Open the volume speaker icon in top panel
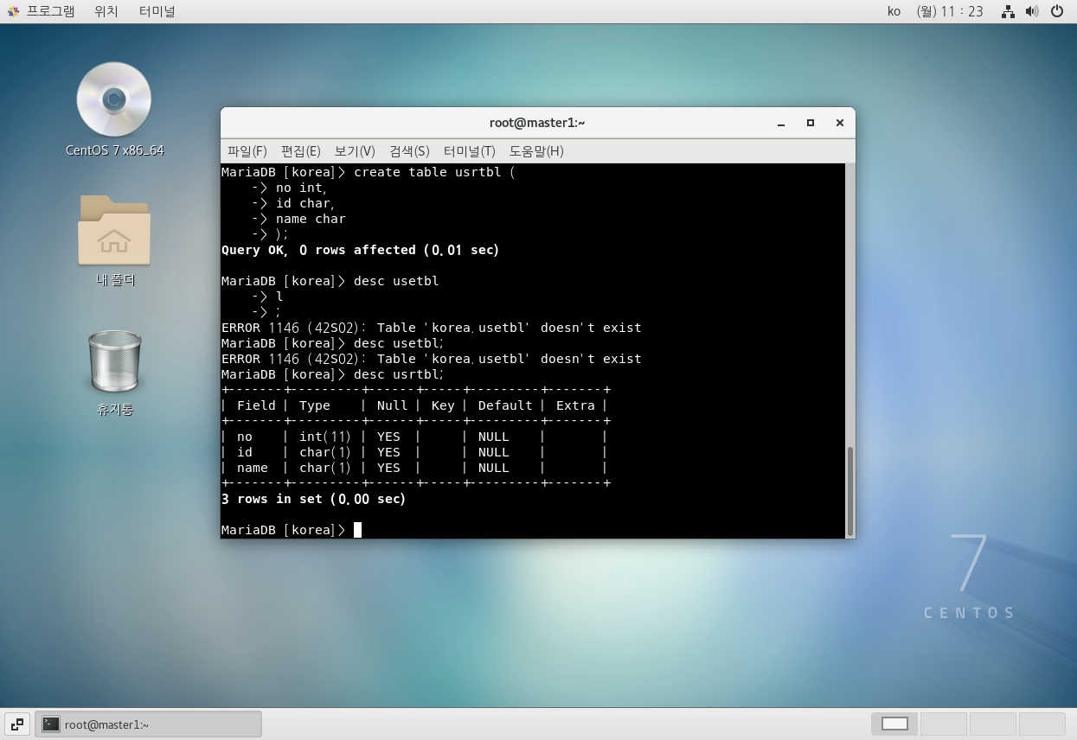 click(x=1031, y=11)
